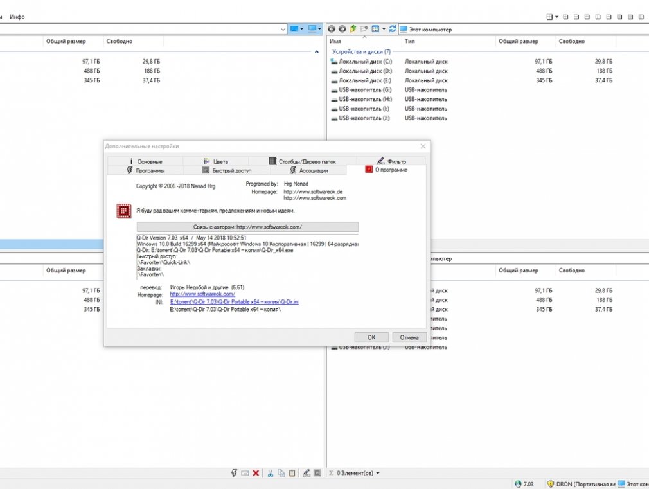Collapse the group chevron in top-left pane
Image resolution: width=649 pixels, height=489 pixels.
(317, 52)
